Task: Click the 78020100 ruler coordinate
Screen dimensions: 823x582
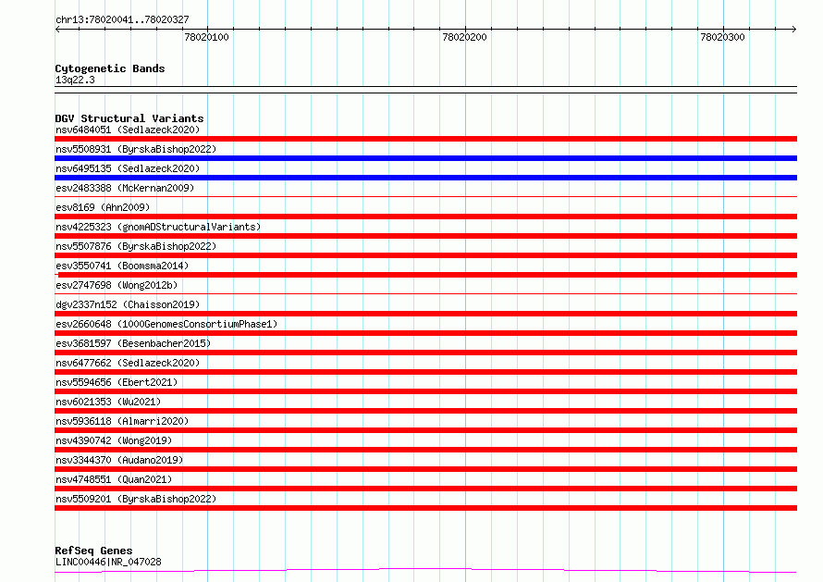Action: point(206,37)
